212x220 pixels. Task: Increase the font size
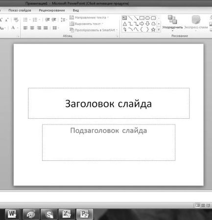pos(1,20)
